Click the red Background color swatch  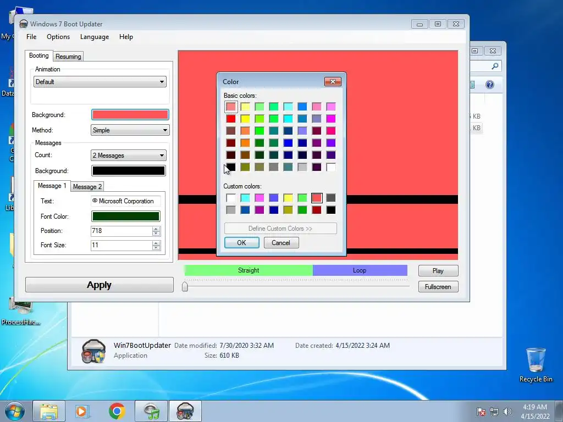(130, 114)
